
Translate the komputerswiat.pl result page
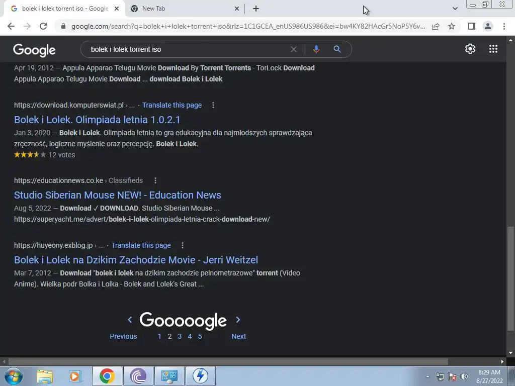[x=172, y=105]
